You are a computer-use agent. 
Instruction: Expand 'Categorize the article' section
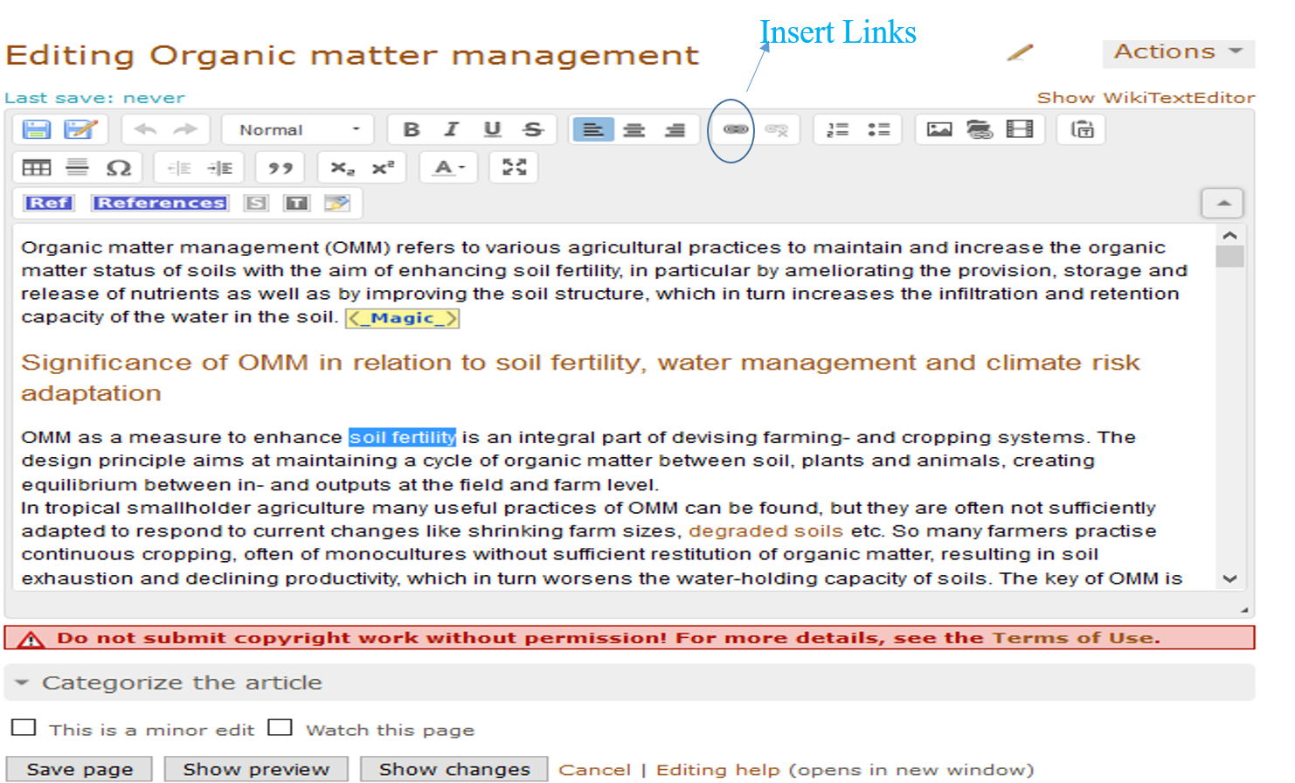click(182, 683)
